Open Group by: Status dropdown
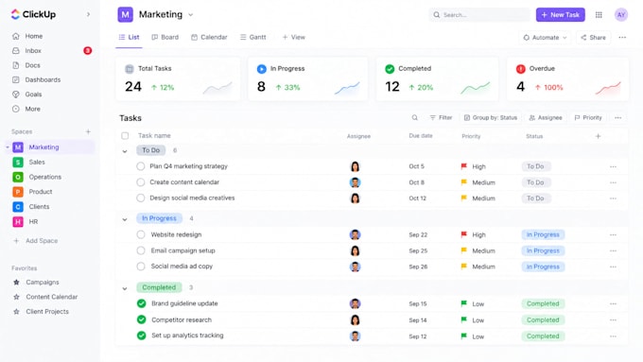The image size is (643, 362). (x=491, y=117)
